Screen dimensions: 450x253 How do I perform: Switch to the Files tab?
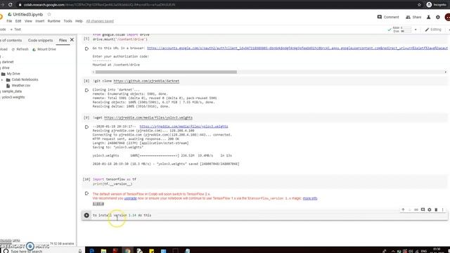point(63,41)
